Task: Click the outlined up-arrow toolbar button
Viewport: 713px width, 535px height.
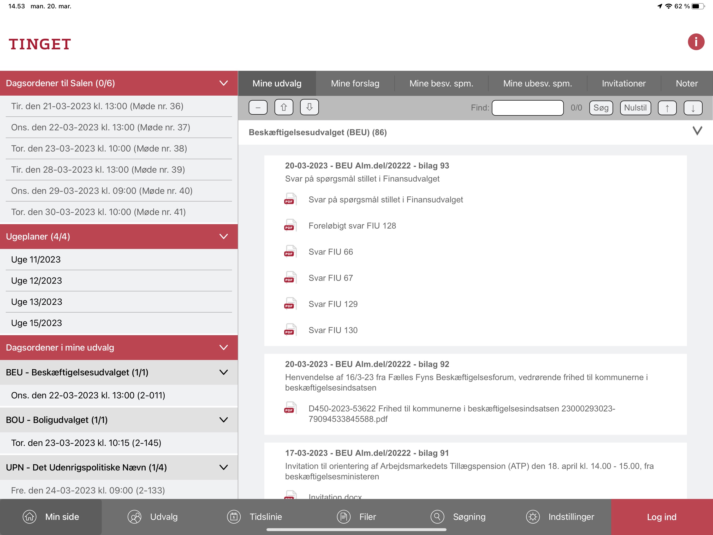Action: click(x=284, y=107)
